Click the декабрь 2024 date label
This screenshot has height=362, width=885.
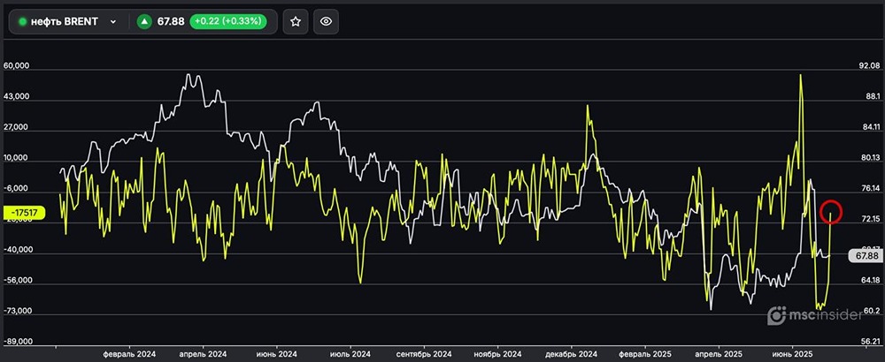[x=573, y=353]
